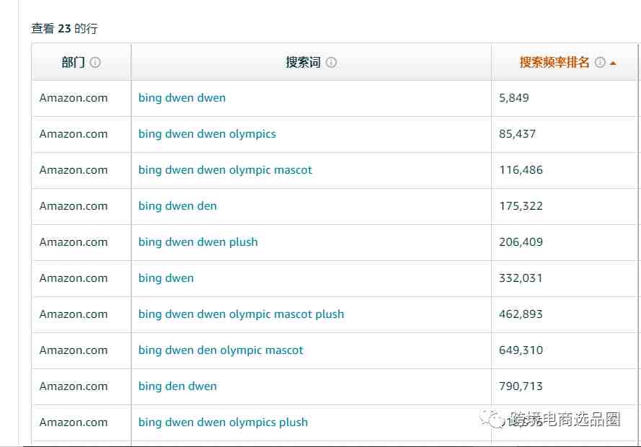Select rank value 462,893

click(521, 314)
